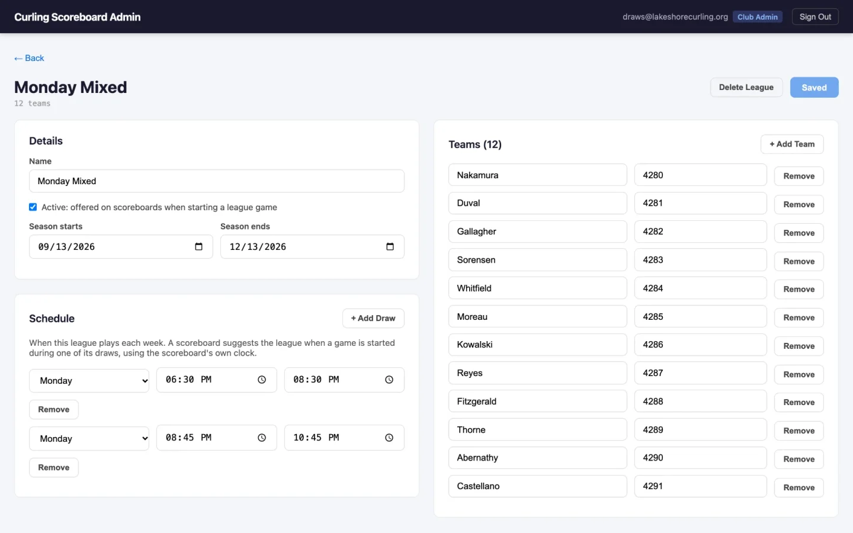Open the Season ends calendar picker icon
The image size is (853, 533).
pos(390,247)
